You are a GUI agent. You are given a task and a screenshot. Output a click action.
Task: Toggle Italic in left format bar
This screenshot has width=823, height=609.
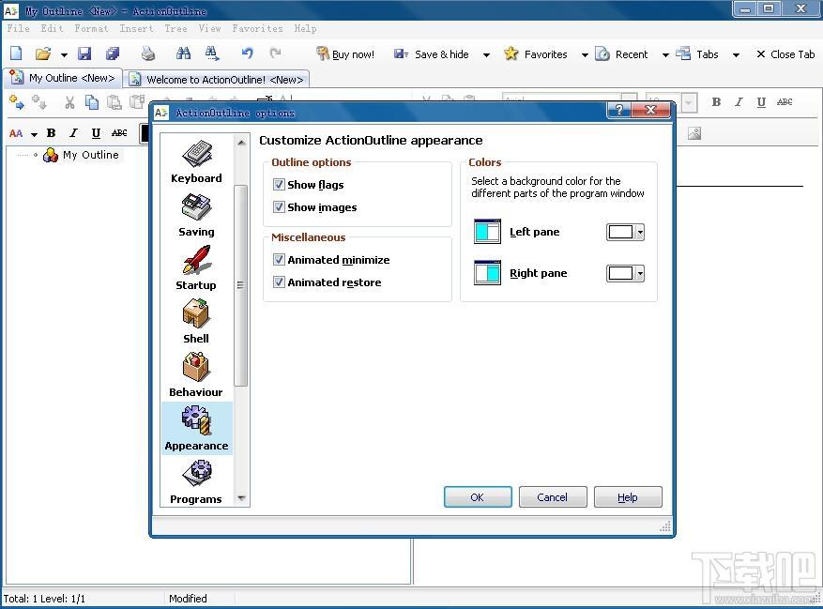pos(73,133)
